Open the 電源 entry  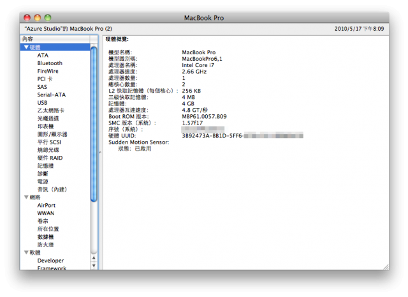(x=43, y=181)
